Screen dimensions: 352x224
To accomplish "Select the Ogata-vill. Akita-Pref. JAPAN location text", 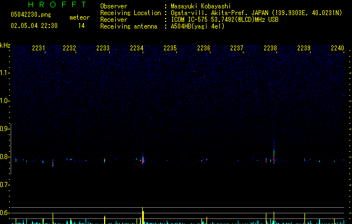I will [256, 13].
